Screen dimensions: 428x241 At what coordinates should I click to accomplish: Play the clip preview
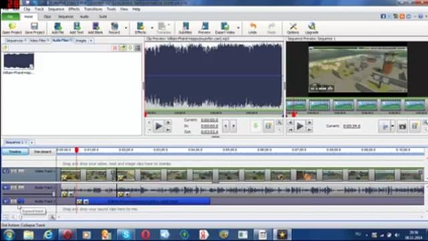158,127
